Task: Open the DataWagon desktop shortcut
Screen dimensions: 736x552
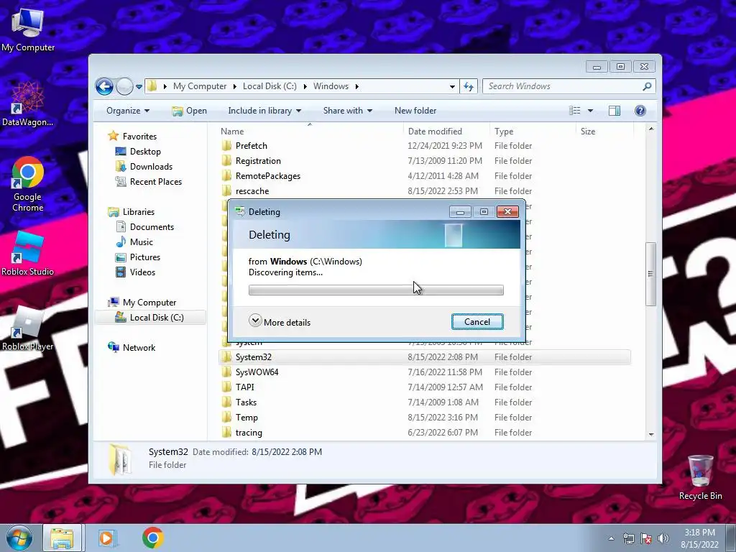Action: coord(28,103)
